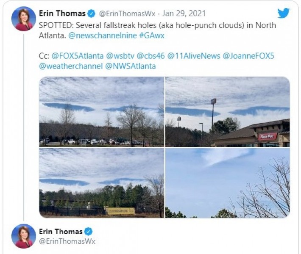Click the @cbs46 mention
This screenshot has width=301, height=254.
(x=150, y=56)
